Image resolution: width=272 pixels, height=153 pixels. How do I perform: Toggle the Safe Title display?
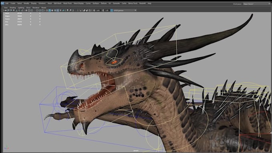click(x=42, y=10)
